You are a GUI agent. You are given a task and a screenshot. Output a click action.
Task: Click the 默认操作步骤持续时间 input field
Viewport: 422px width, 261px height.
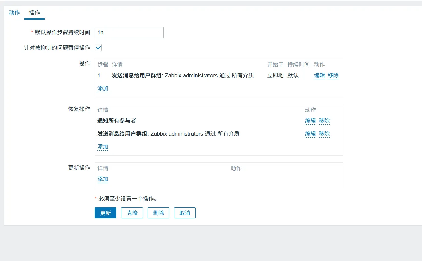coord(129,33)
